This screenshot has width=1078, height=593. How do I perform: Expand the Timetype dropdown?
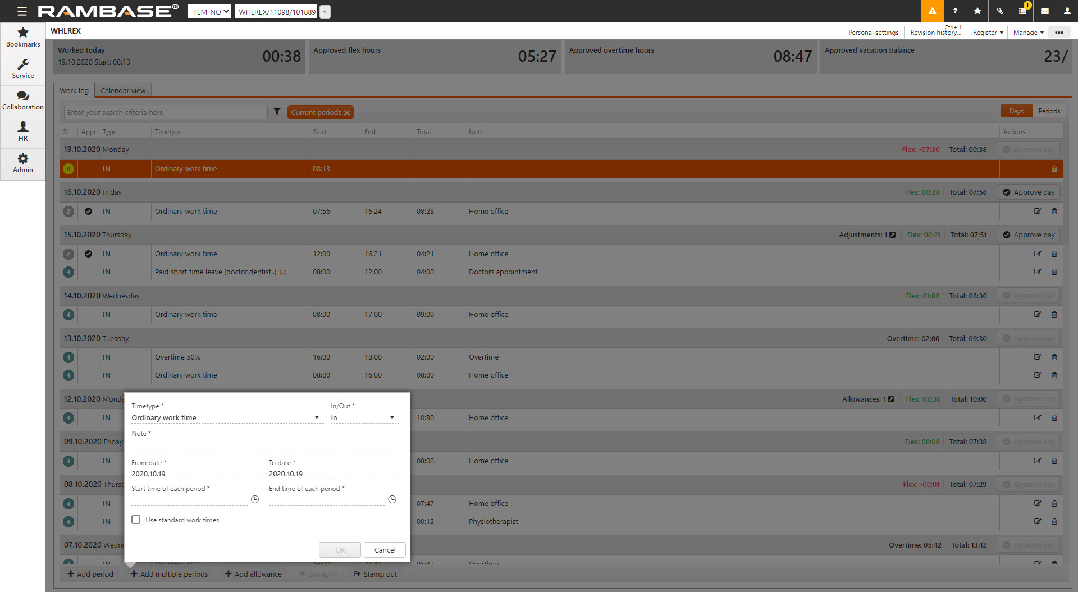[x=317, y=417]
